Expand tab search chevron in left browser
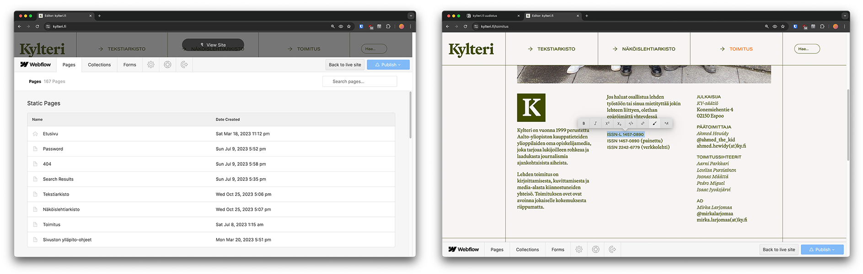The height and width of the screenshot is (274, 863). pyautogui.click(x=411, y=16)
